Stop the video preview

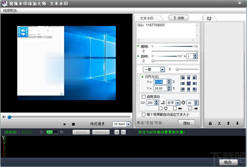73,124
